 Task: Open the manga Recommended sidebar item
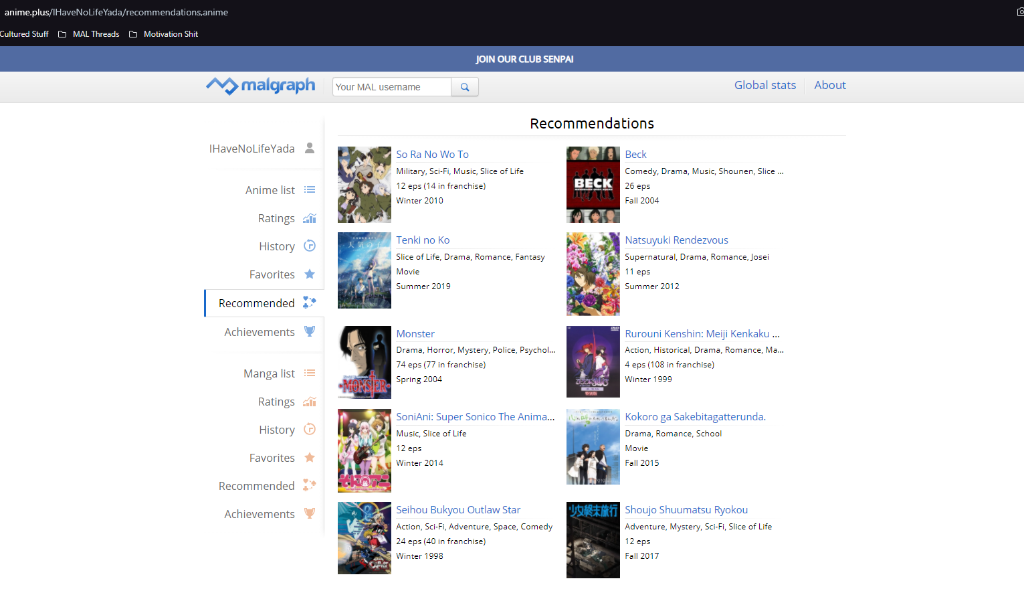coord(257,486)
